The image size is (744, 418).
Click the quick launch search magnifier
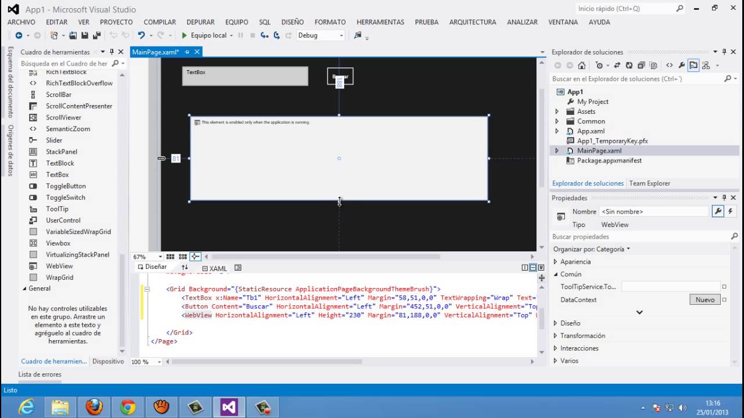679,9
